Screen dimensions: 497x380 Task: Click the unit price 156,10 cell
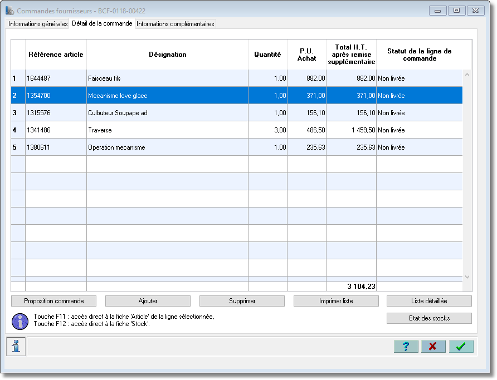pos(306,112)
